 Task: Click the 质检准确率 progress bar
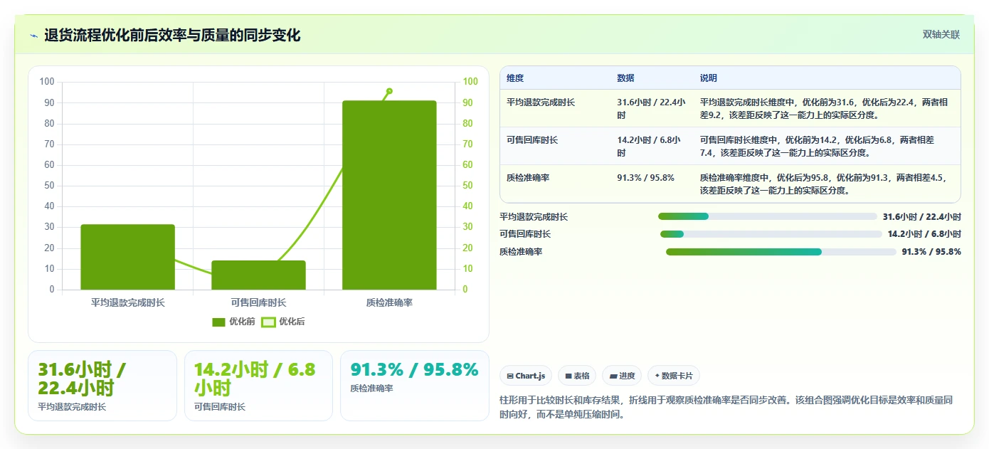point(781,252)
